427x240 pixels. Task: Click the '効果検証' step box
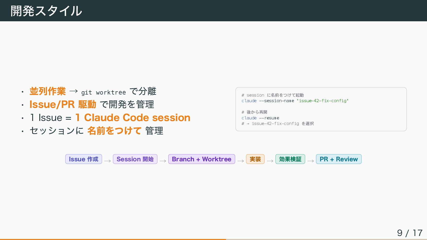(x=290, y=159)
